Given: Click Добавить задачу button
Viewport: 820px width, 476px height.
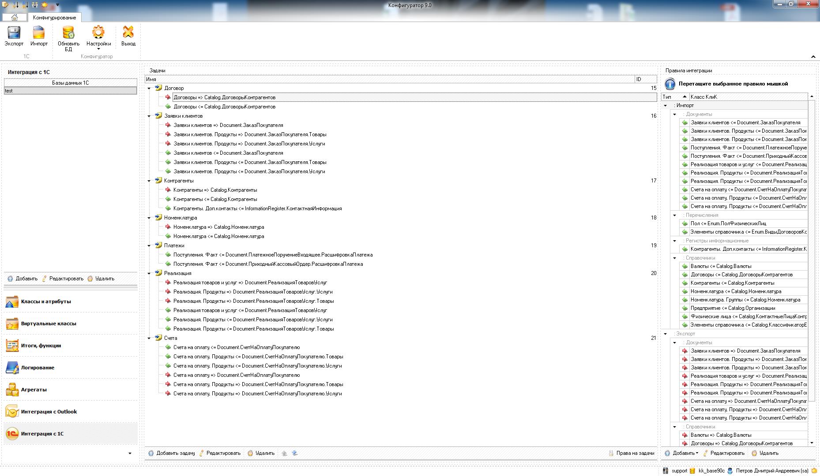Looking at the screenshot, I should (171, 453).
